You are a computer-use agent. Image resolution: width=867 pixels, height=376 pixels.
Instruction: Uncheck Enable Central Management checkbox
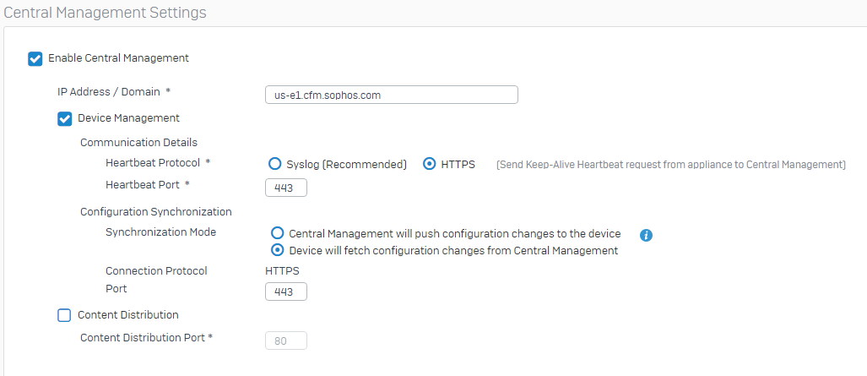(x=35, y=58)
